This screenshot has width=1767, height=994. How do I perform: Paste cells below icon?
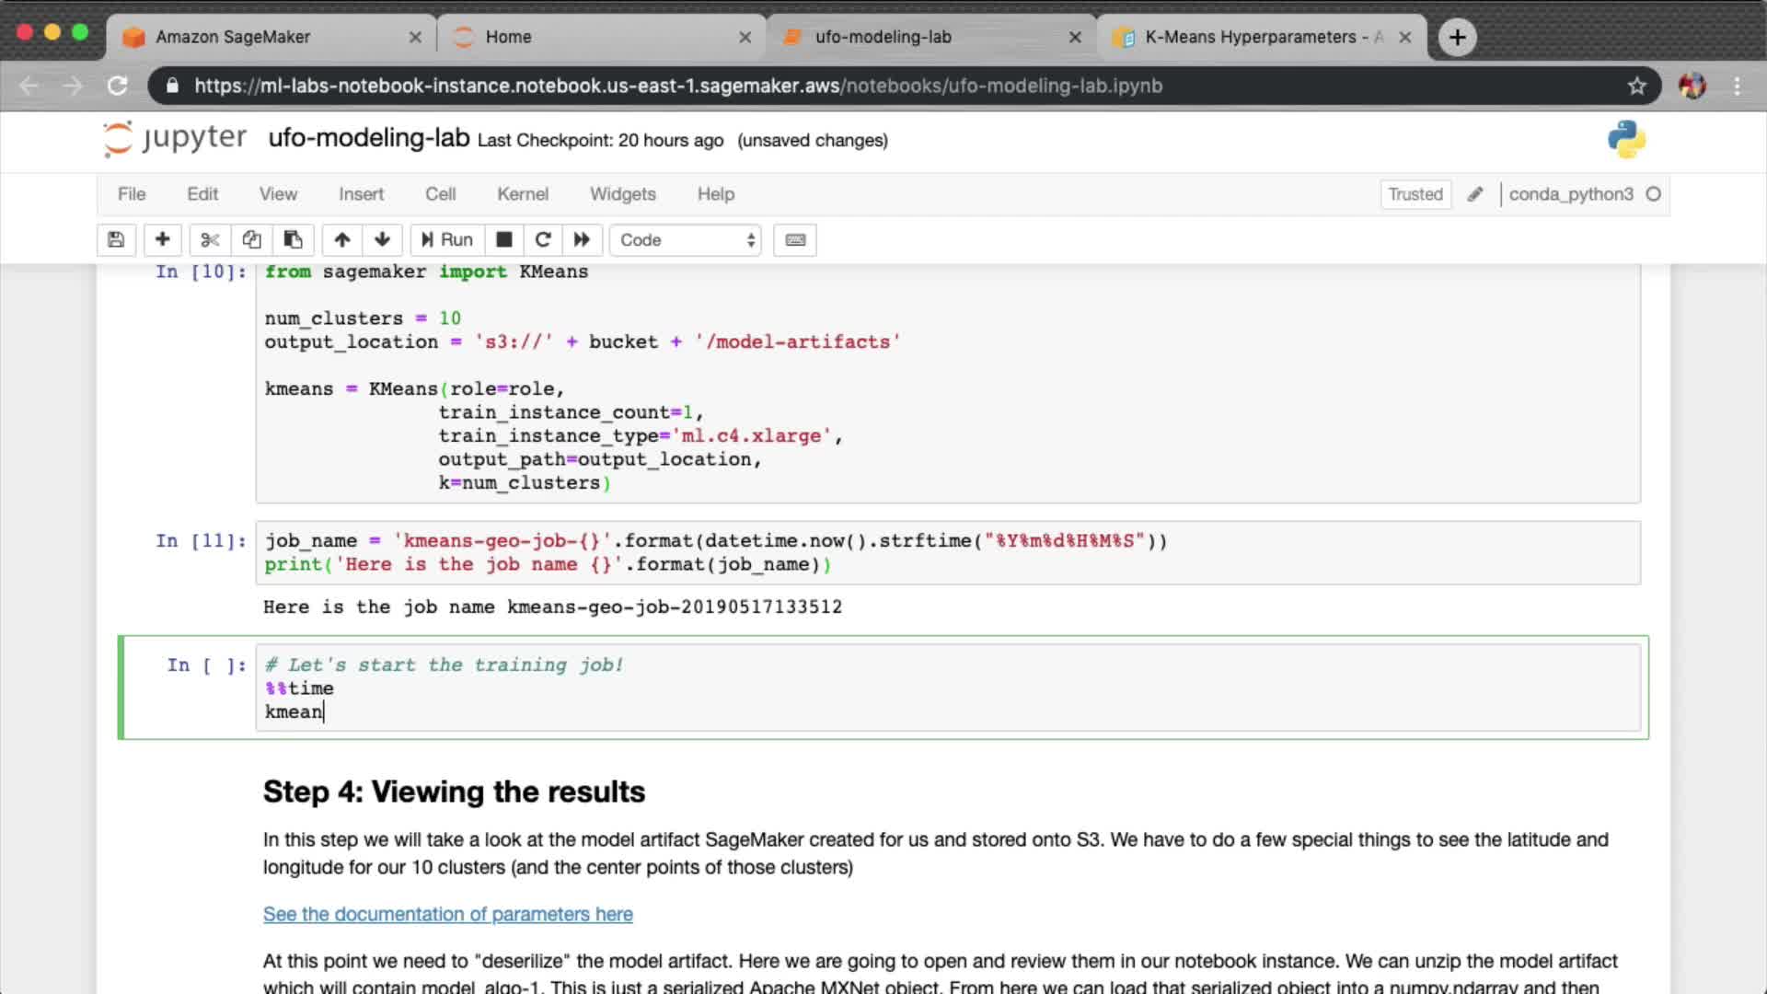tap(293, 240)
